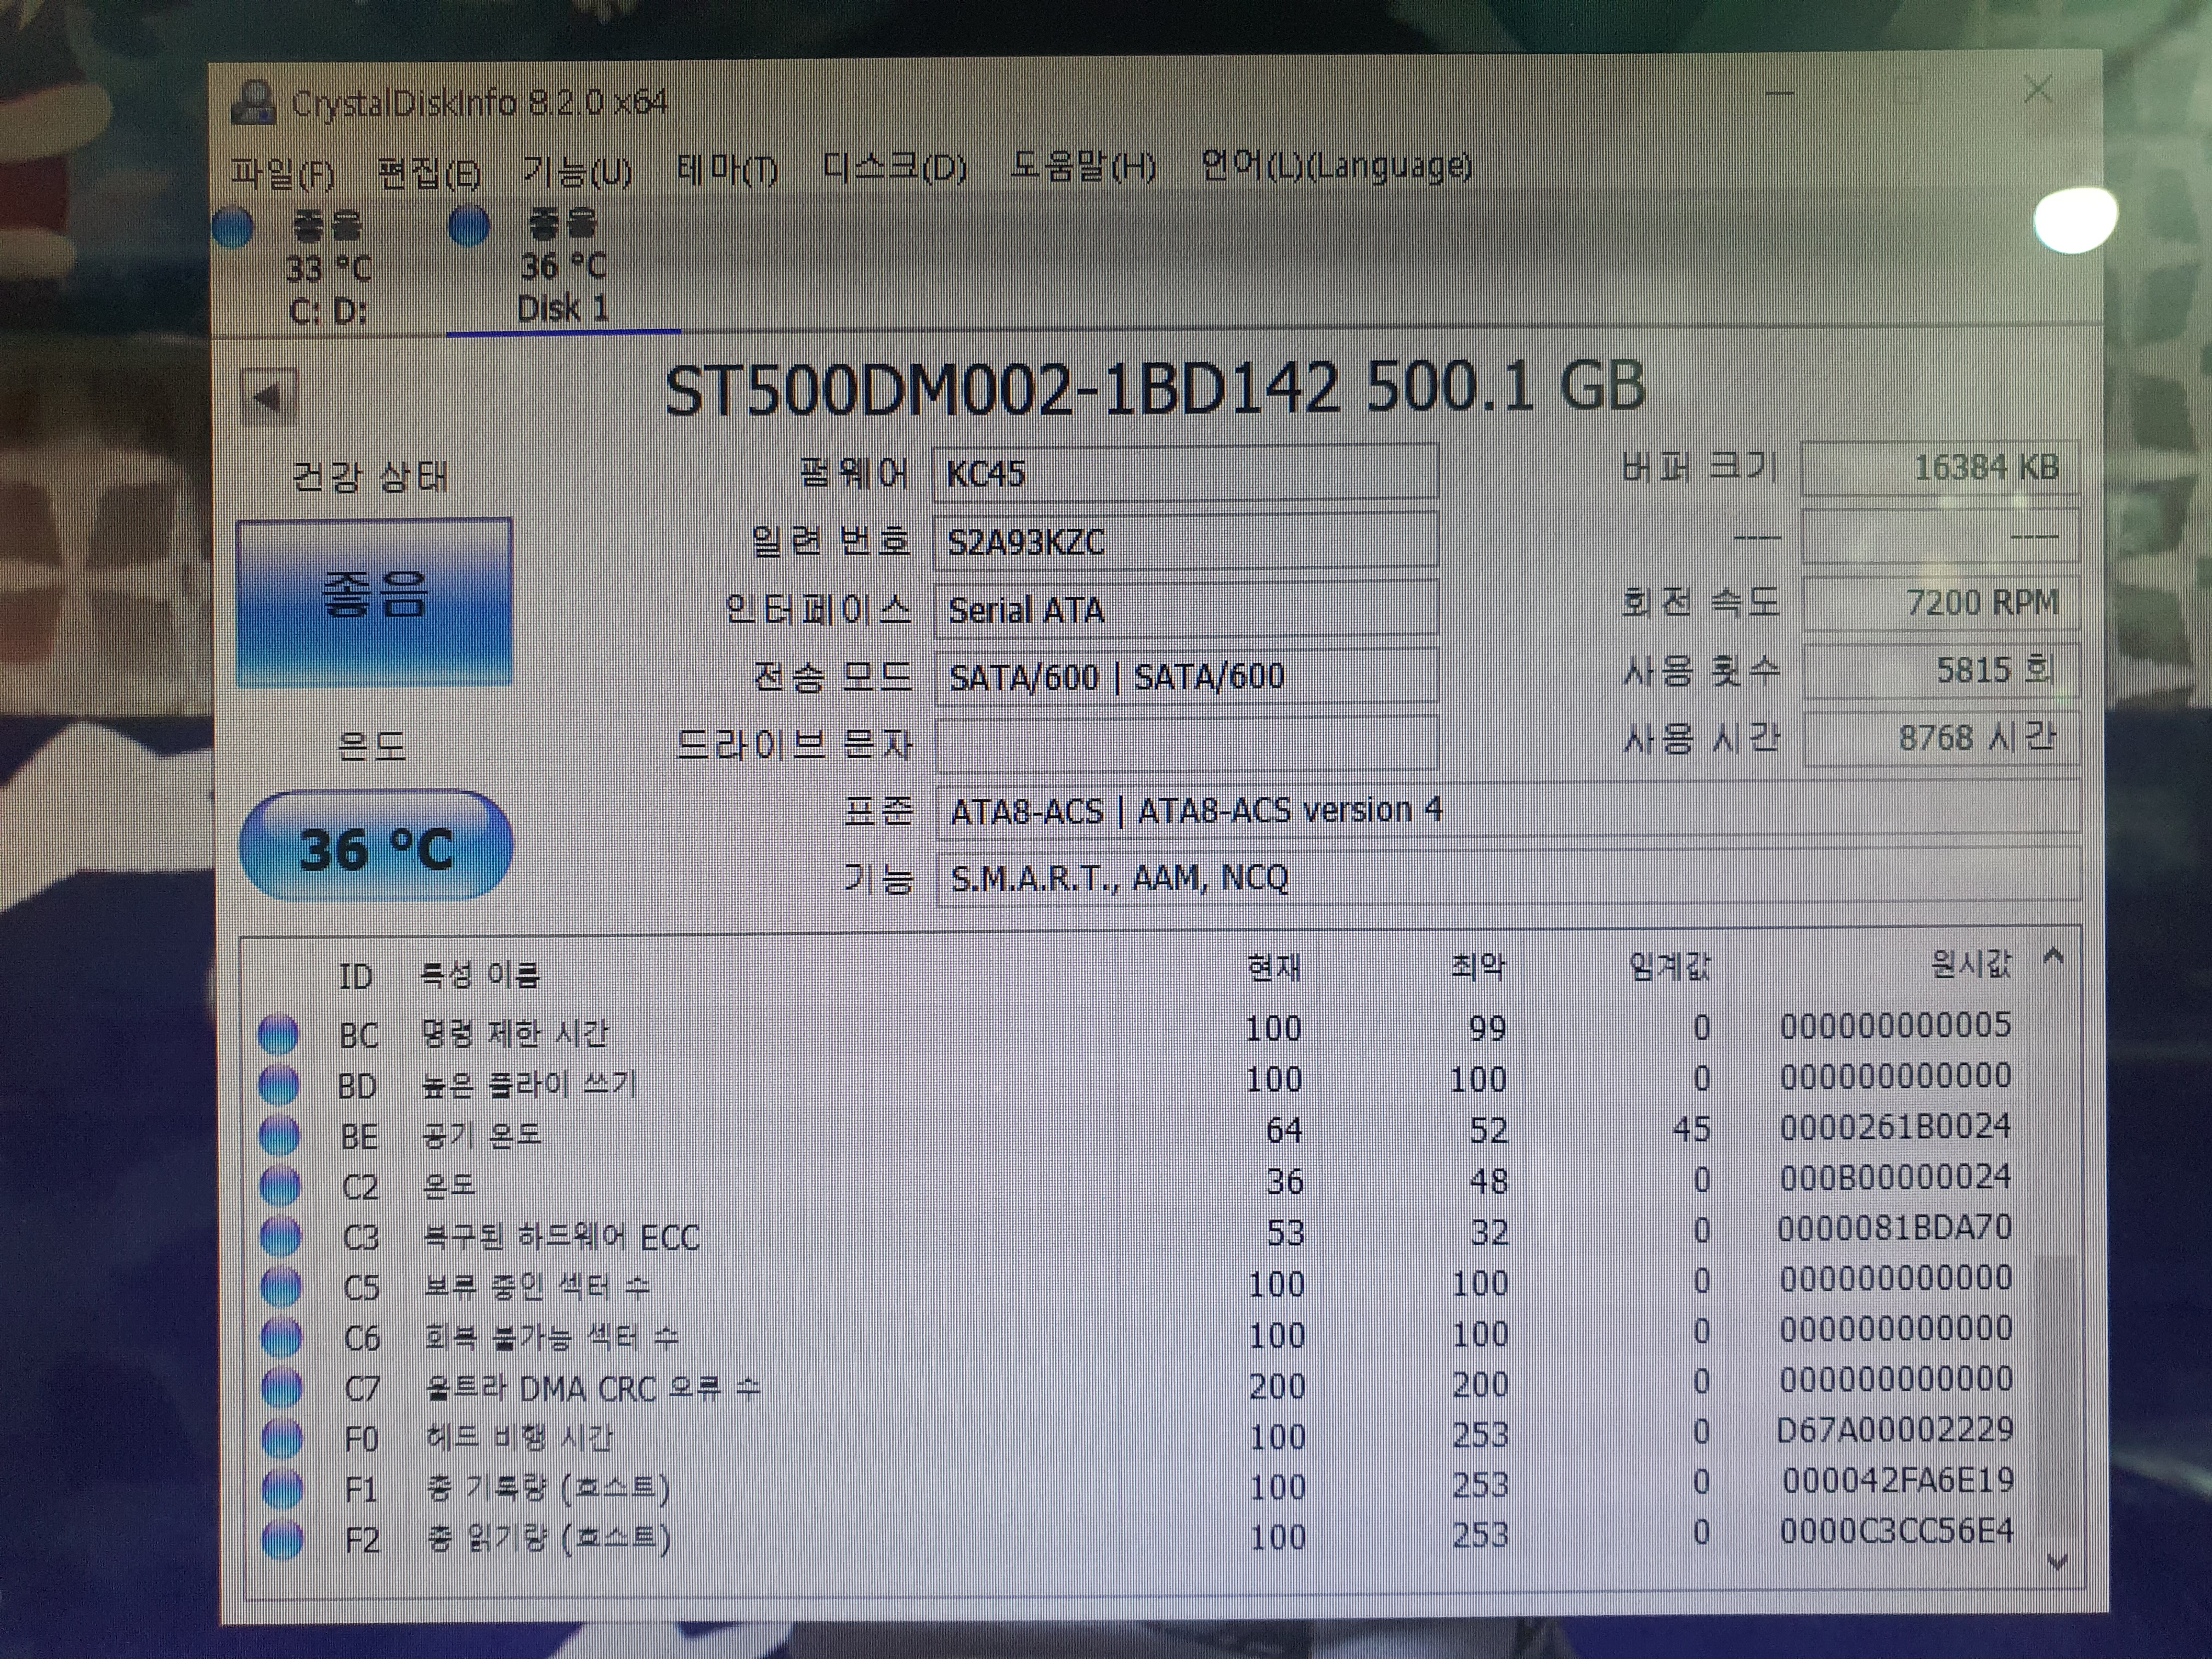The width and height of the screenshot is (2212, 1659).
Task: Click the CrystalDiskInfo title bar app icon
Action: point(253,103)
